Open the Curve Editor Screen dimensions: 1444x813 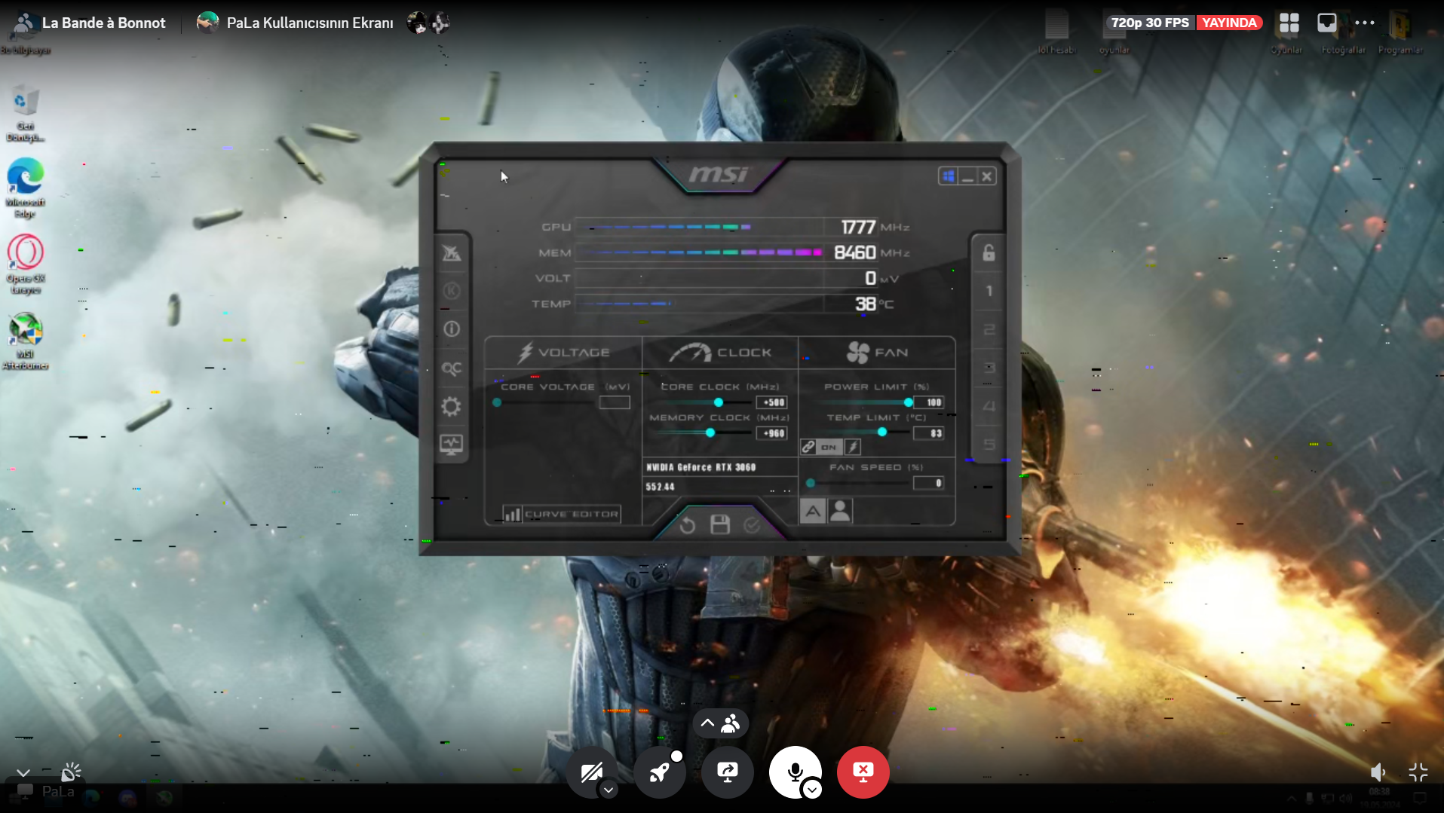[x=562, y=515]
